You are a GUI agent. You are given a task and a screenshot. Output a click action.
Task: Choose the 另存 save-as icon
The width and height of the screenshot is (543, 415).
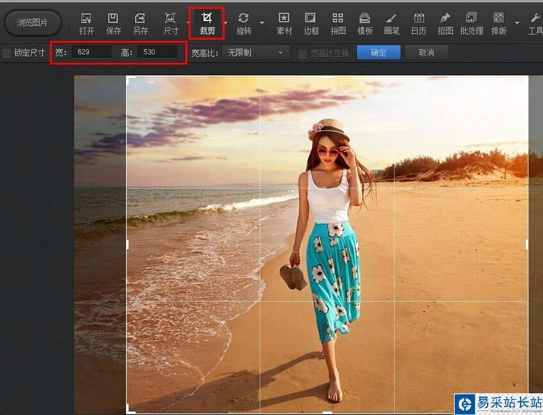tap(140, 24)
